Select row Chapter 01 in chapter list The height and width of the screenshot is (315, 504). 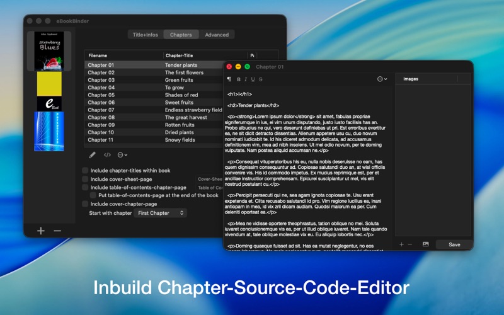[x=154, y=65]
